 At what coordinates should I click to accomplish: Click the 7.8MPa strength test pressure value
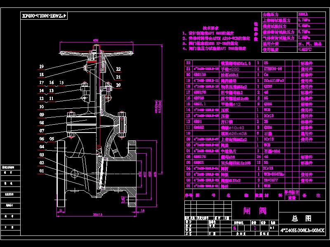click(303, 26)
